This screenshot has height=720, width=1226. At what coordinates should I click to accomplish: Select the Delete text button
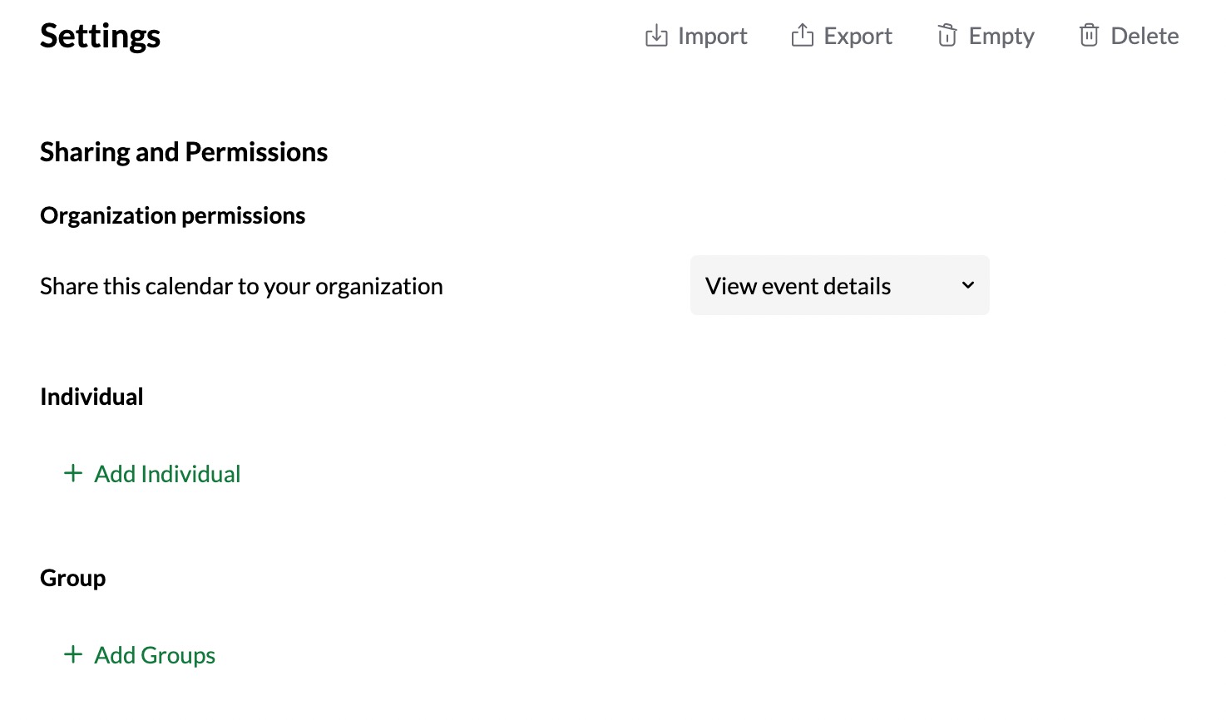1144,36
